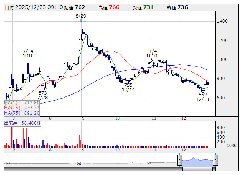Click the 7/14 1010 high label

point(28,54)
